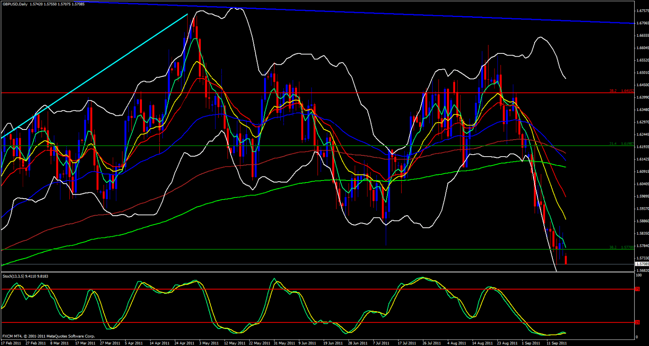Click the 1.65010 price on the price scale
The height and width of the screenshot is (346, 649).
[x=642, y=73]
